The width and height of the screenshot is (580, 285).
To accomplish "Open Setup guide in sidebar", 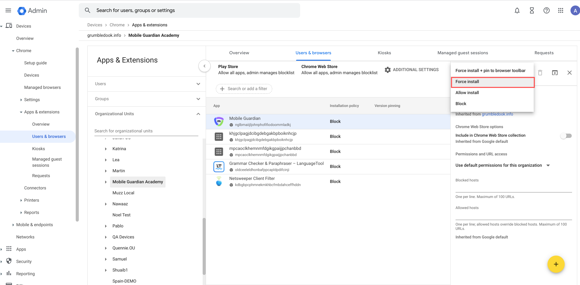I will 36,63.
